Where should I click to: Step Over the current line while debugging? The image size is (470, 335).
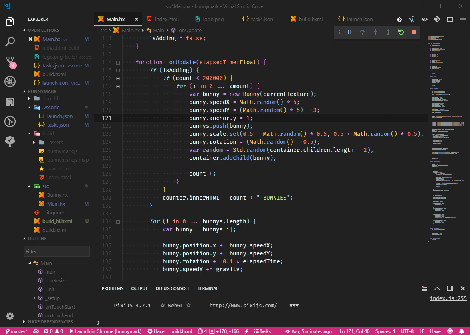362,32
